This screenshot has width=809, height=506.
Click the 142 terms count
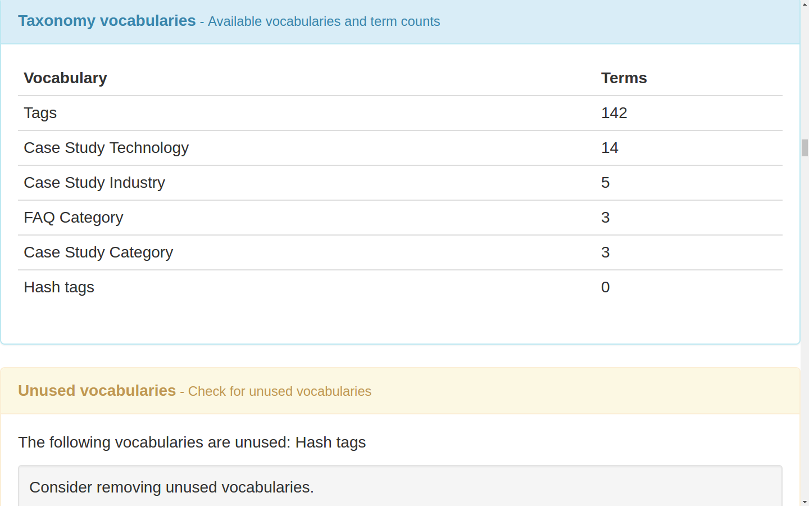pos(614,113)
